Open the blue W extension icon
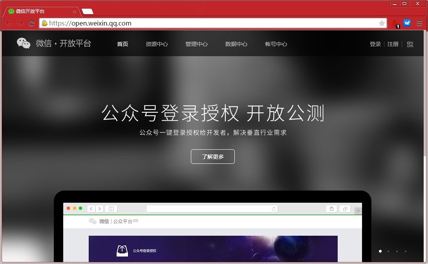428x264 pixels. (407, 23)
